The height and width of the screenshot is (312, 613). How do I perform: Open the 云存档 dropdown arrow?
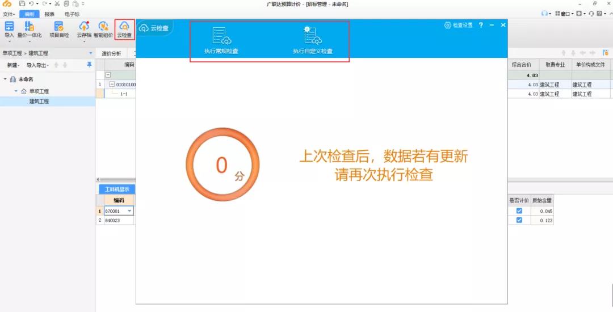[84, 41]
